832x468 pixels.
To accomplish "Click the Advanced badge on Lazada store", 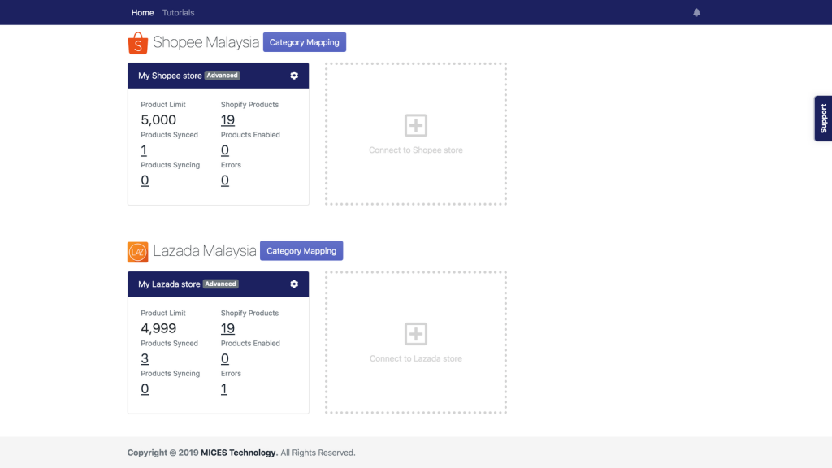I will coord(220,284).
